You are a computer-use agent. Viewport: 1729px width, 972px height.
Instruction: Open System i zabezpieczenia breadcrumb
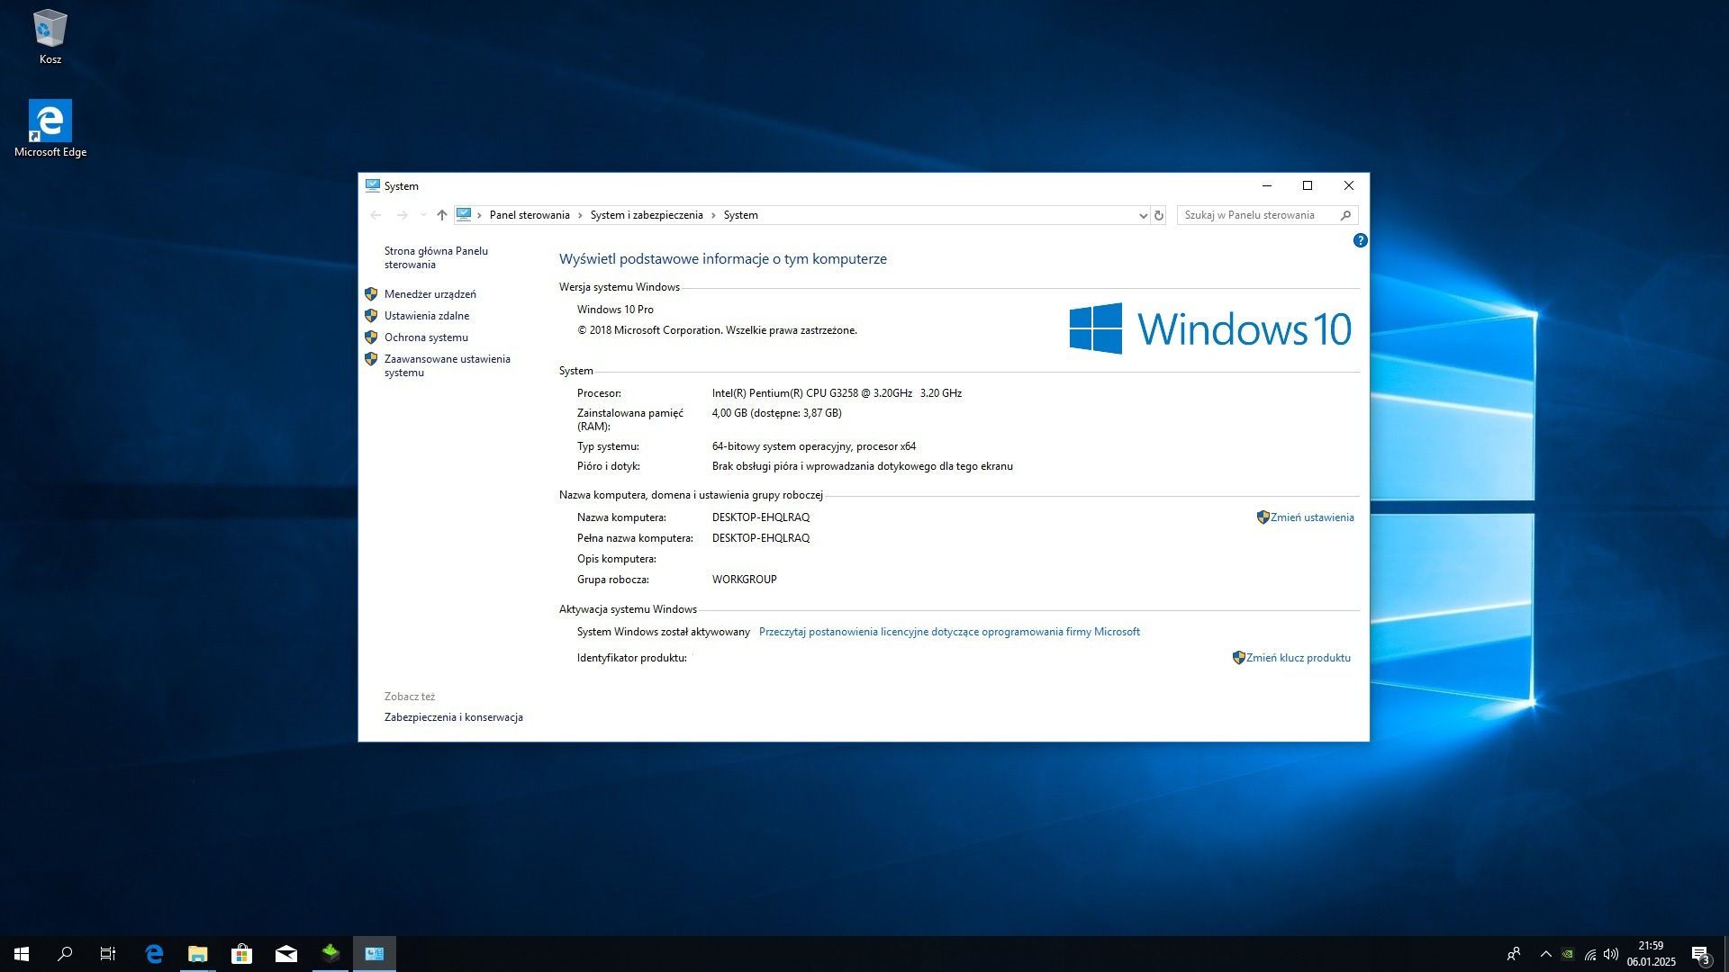[x=647, y=215]
